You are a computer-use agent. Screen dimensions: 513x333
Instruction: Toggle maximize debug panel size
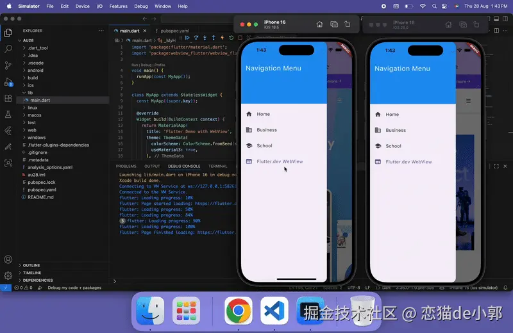click(x=496, y=166)
